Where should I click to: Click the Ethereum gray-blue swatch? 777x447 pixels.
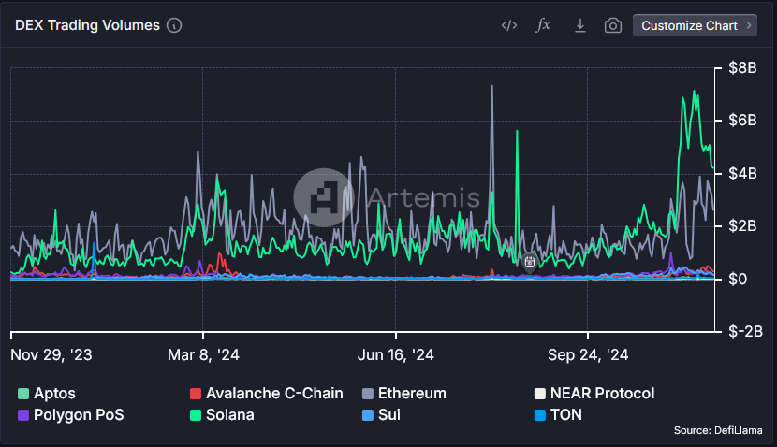[x=368, y=394]
